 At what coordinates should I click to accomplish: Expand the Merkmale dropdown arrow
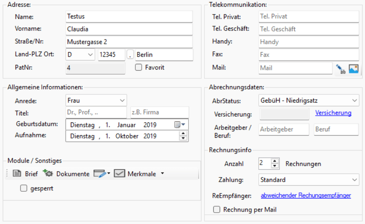coord(162,174)
